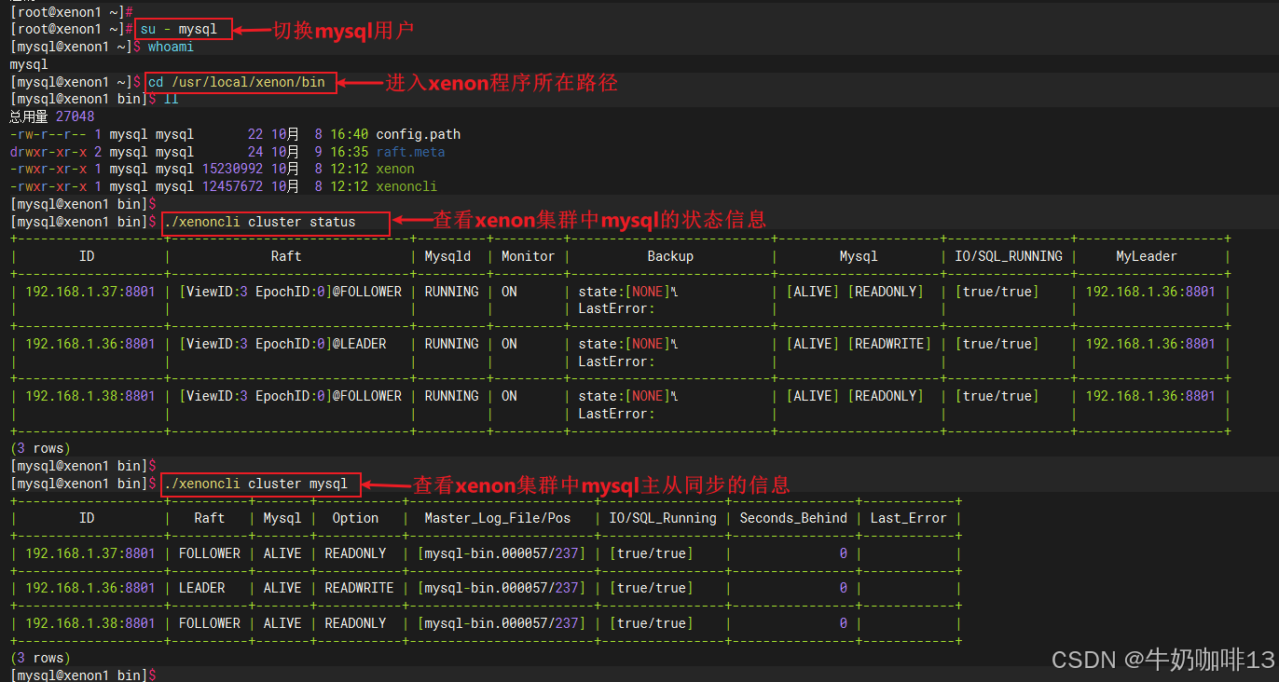Click the Last_Error column header
This screenshot has width=1279, height=682.
(908, 518)
